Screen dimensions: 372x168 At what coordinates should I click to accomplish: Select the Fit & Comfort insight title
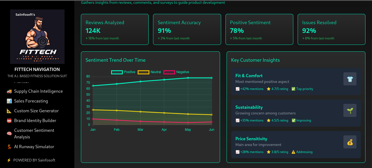[x=249, y=76]
